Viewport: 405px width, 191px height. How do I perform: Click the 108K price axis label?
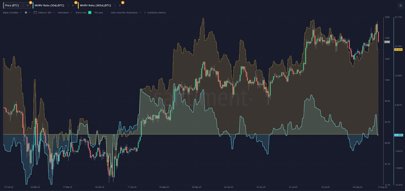(387, 80)
